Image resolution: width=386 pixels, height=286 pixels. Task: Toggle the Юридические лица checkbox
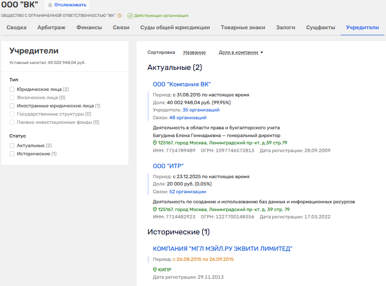pos(12,90)
